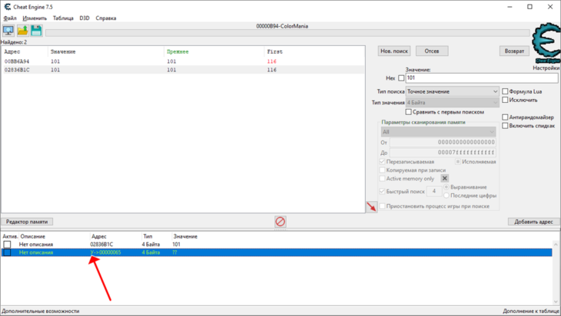
Task: Toggle Active memory only checkbox
Action: (x=382, y=179)
